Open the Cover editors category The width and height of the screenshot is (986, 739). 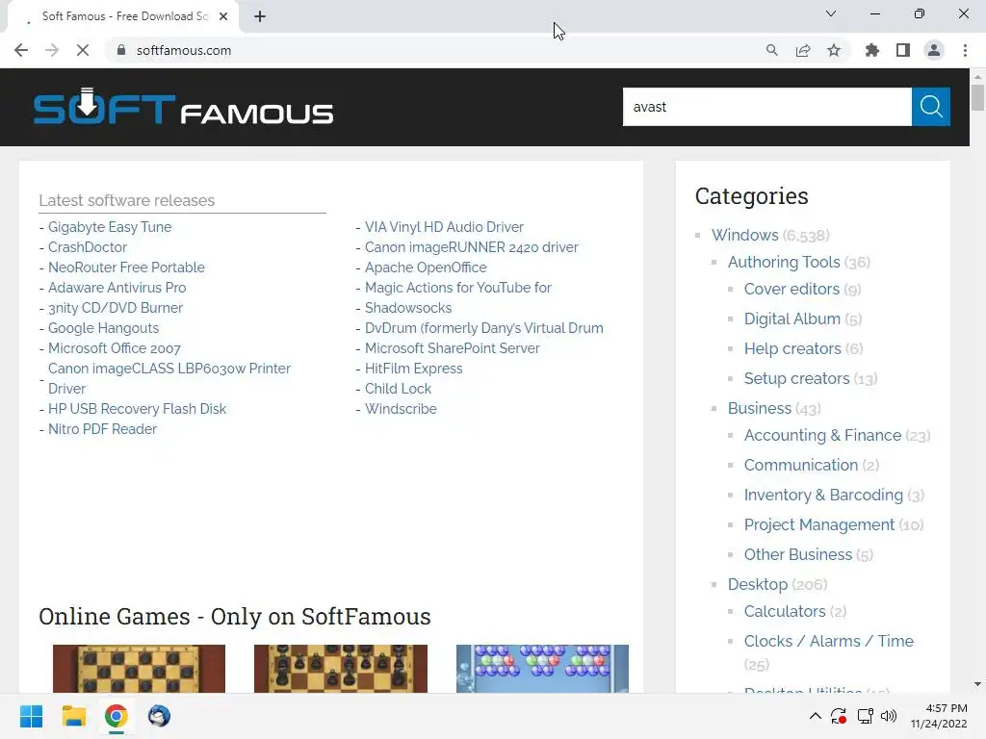click(791, 289)
